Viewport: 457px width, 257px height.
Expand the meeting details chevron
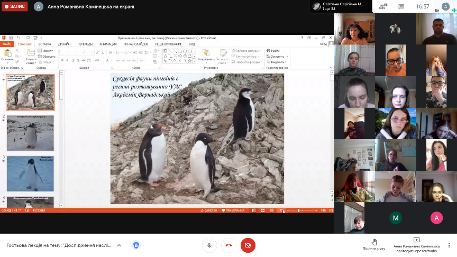pos(119,245)
